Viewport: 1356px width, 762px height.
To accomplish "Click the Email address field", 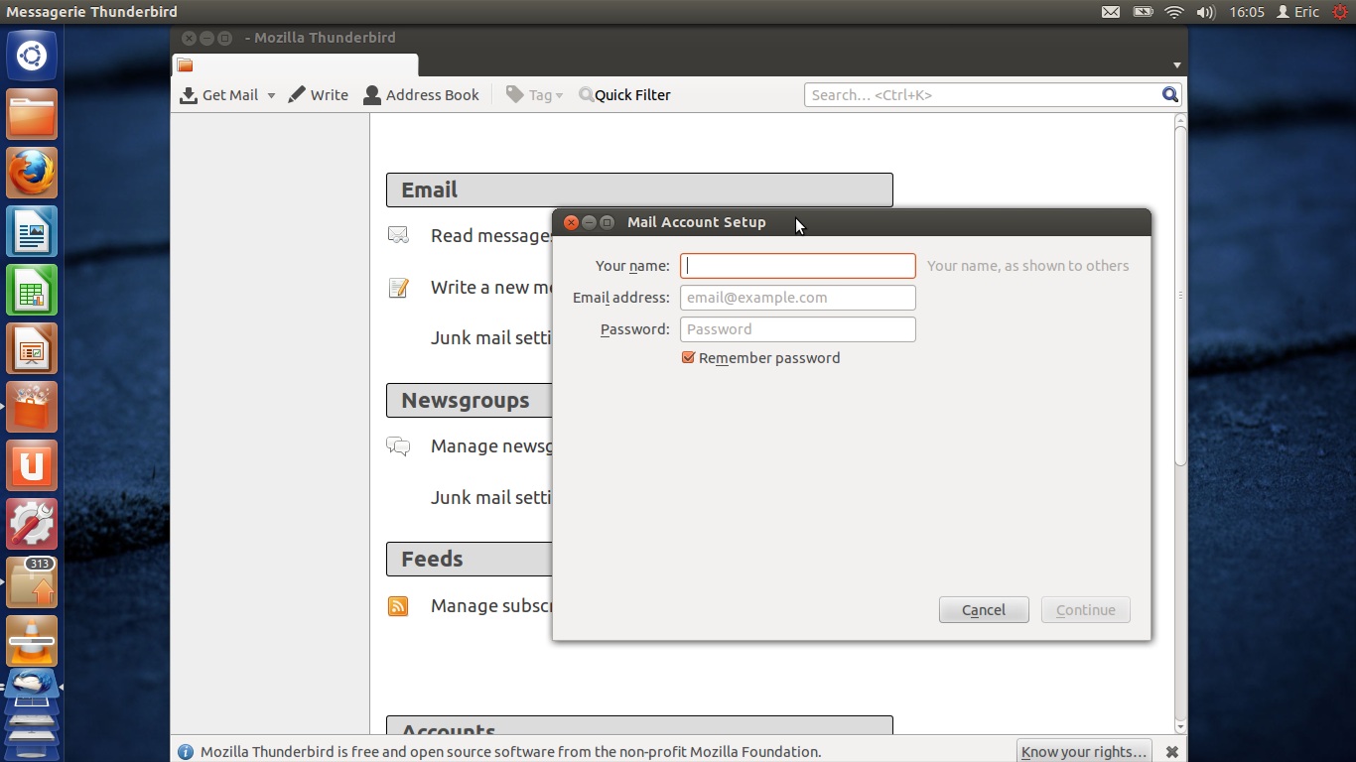I will [797, 298].
